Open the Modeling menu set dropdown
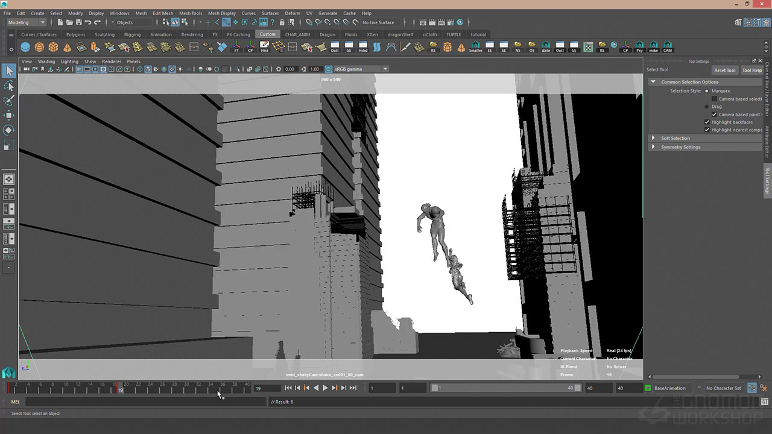The height and width of the screenshot is (434, 772). point(26,22)
